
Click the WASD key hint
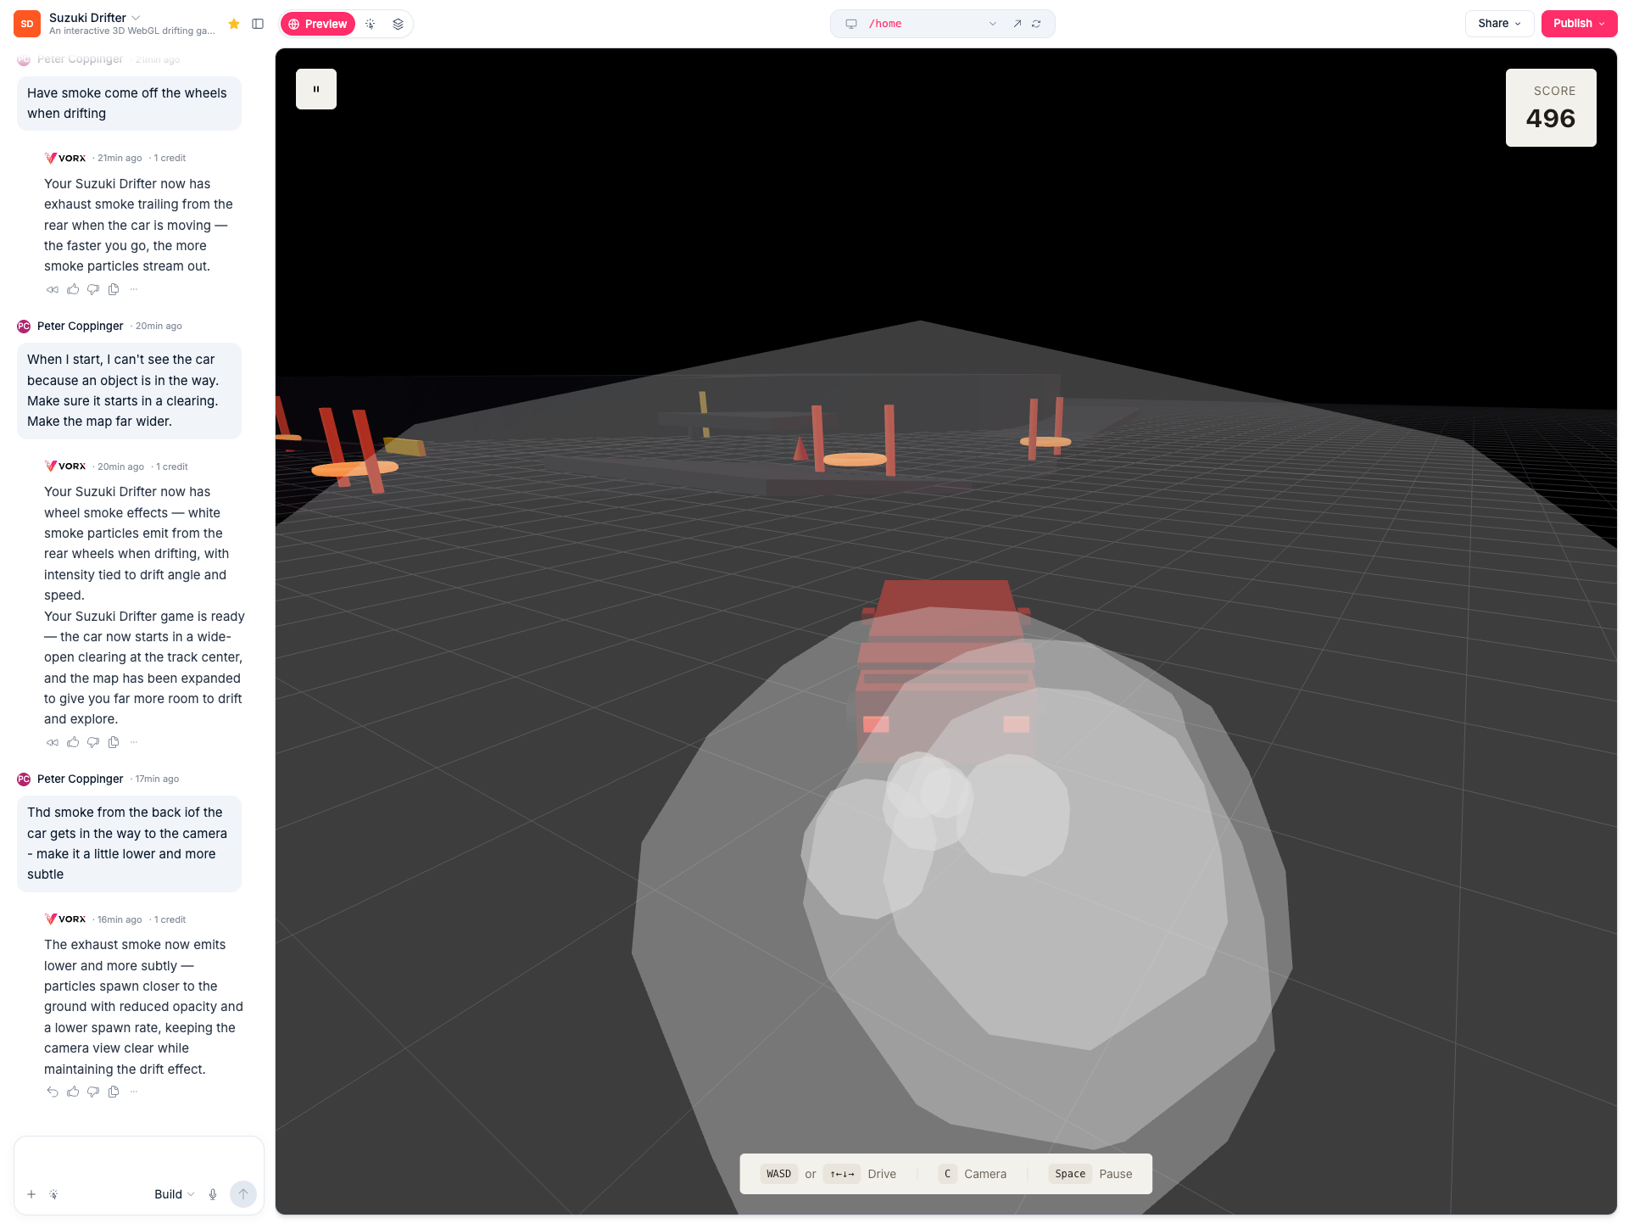click(x=778, y=1174)
